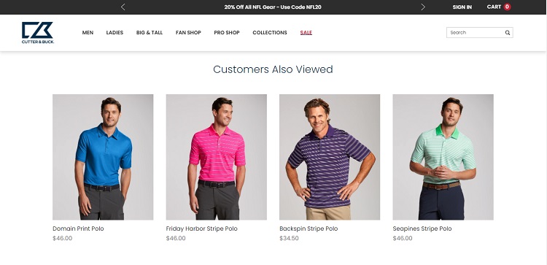The width and height of the screenshot is (547, 265).
Task: Expand the Fan Shop menu
Action: point(188,32)
